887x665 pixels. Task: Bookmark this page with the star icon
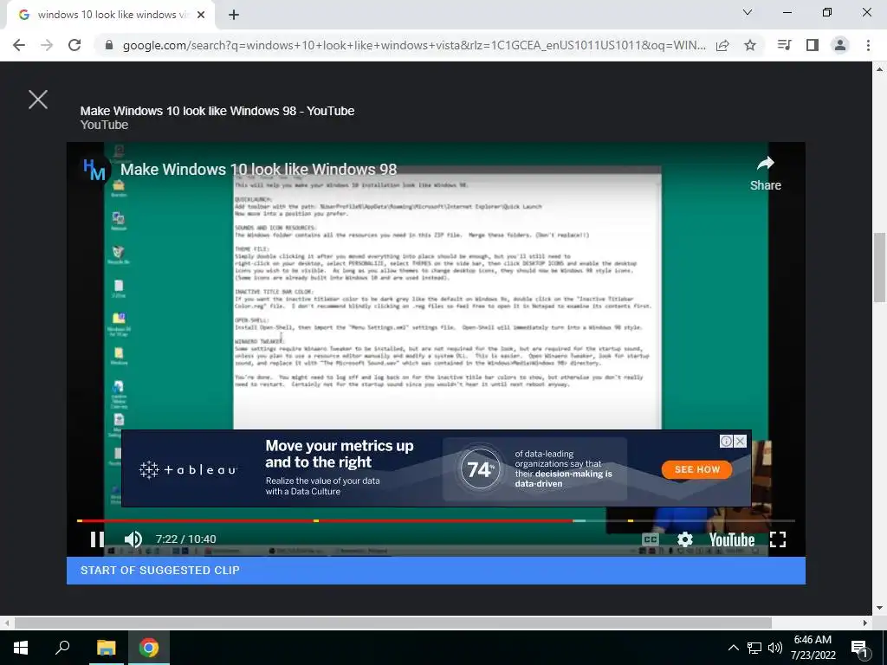(750, 45)
